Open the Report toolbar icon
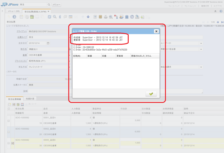The width and height of the screenshot is (224, 153). tap(95, 17)
